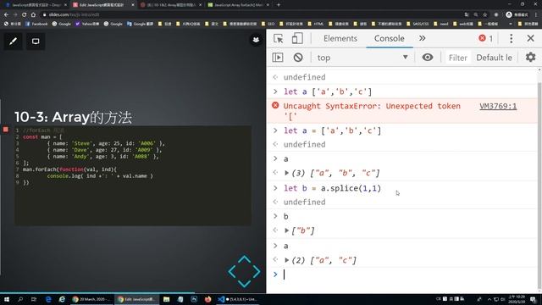
Task: Open Firefox from the taskbar
Action: click(207, 299)
